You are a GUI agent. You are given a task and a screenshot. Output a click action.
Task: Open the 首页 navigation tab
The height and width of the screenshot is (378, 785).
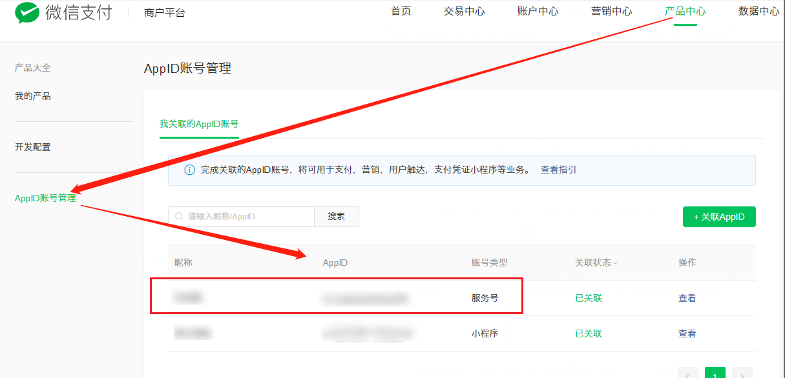[x=401, y=12]
